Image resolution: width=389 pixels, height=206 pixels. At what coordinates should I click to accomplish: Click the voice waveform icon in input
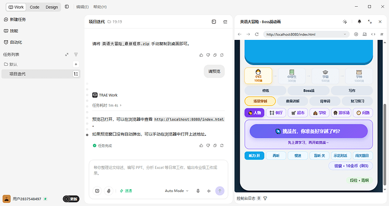pyautogui.click(x=209, y=191)
